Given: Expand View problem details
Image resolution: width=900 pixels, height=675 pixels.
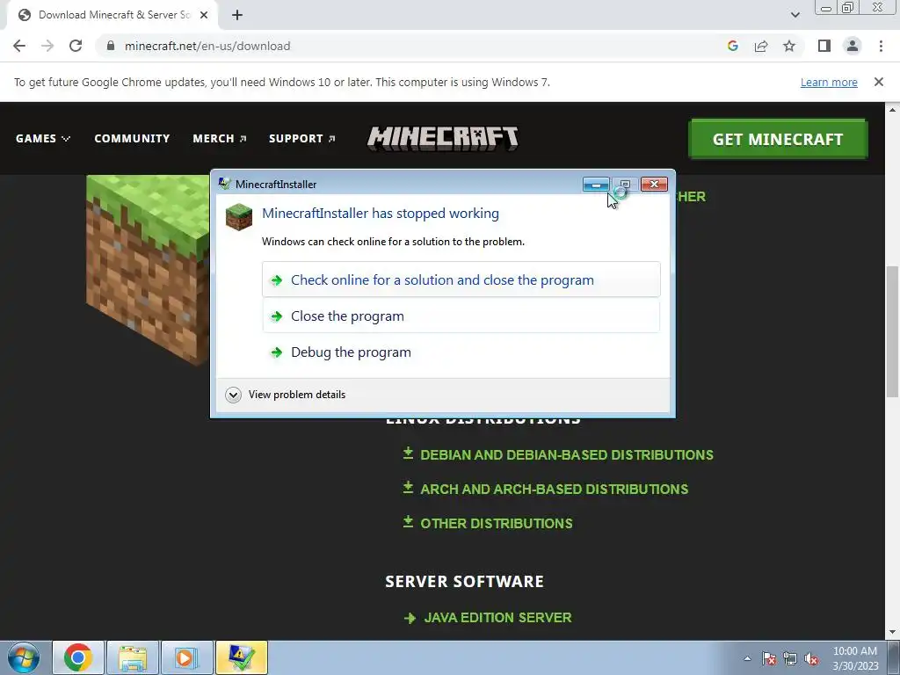Looking at the screenshot, I should 286,395.
